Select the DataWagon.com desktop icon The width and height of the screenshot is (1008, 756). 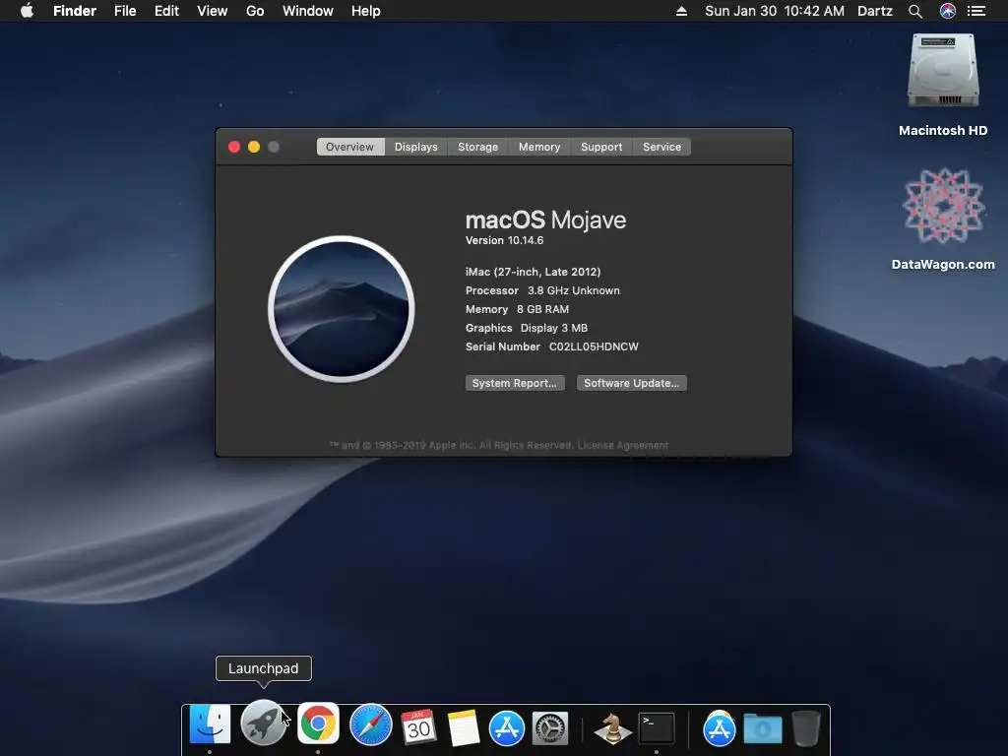click(943, 206)
